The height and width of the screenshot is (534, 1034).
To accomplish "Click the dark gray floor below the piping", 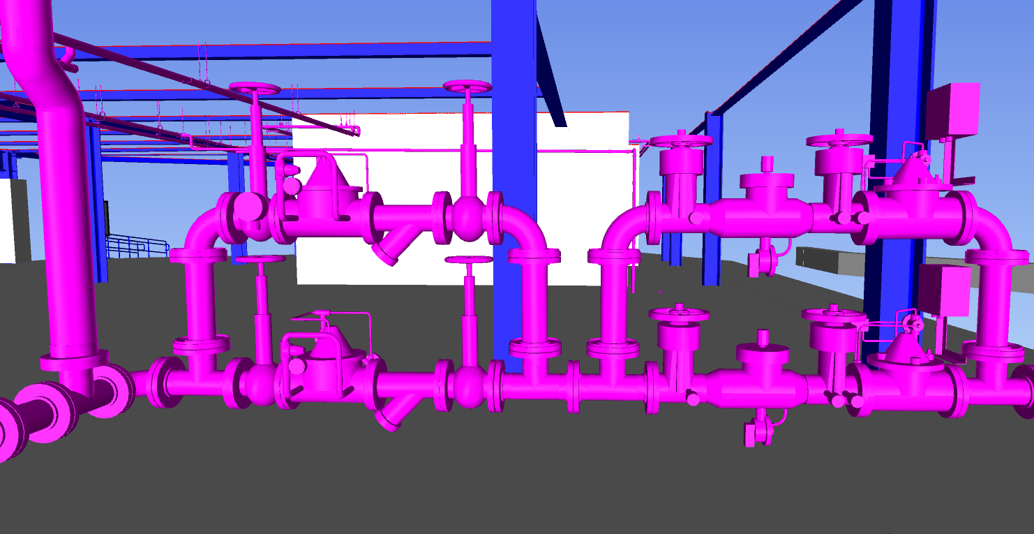I will pos(488,482).
